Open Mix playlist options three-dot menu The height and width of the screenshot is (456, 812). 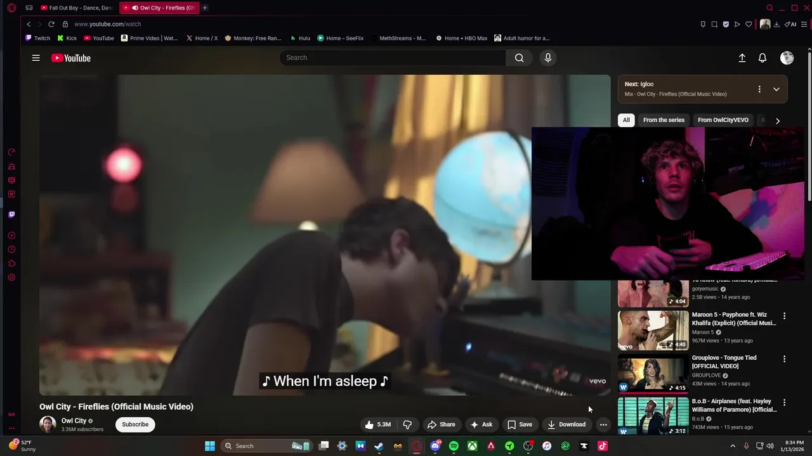tap(759, 89)
